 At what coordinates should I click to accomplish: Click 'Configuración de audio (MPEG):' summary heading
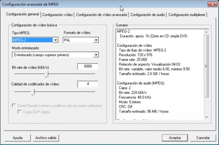(141, 83)
